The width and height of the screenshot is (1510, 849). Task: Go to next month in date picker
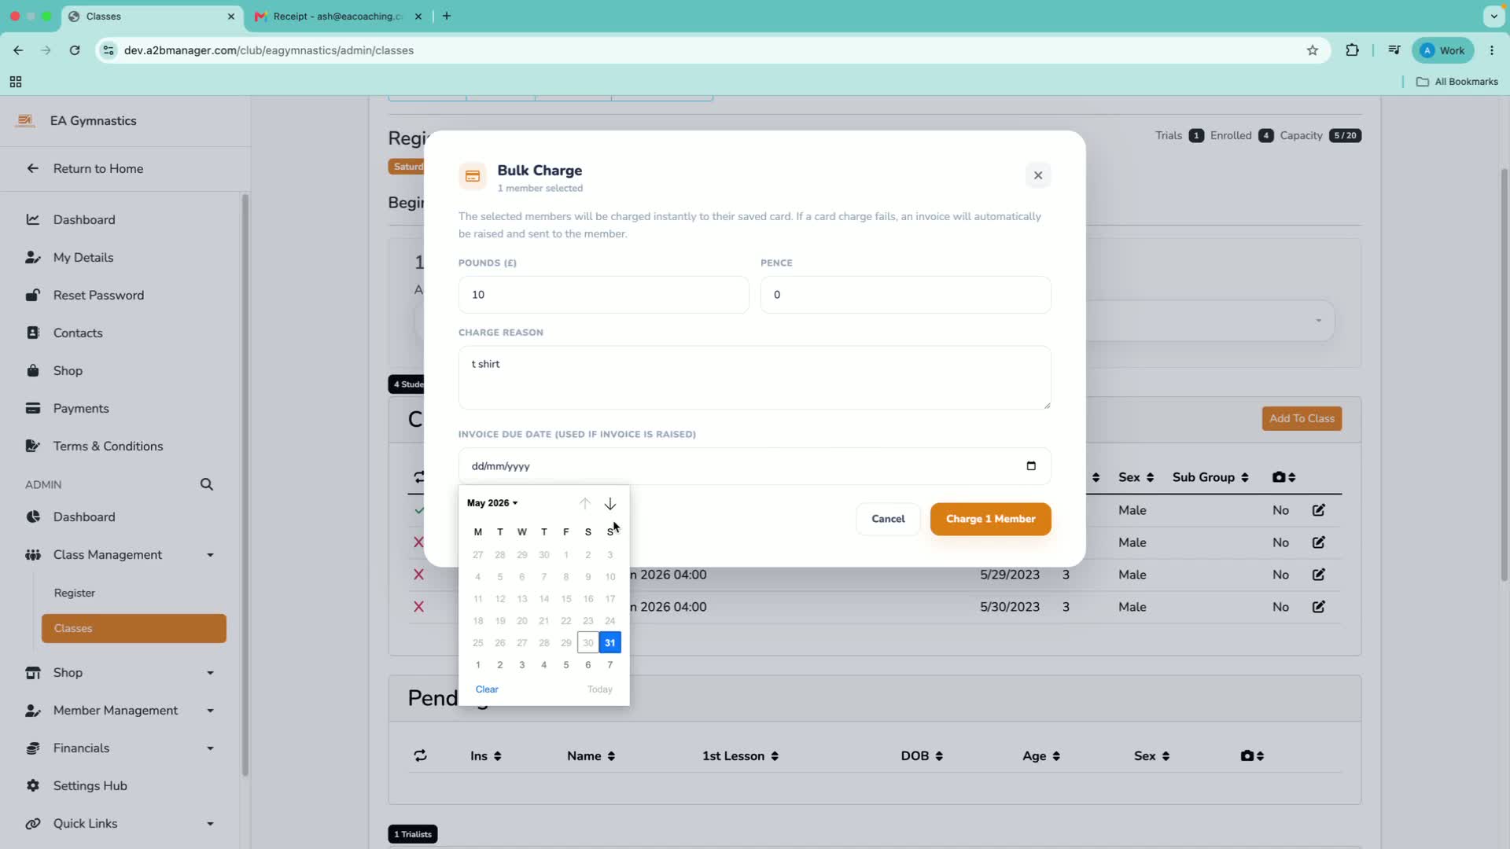click(x=610, y=504)
